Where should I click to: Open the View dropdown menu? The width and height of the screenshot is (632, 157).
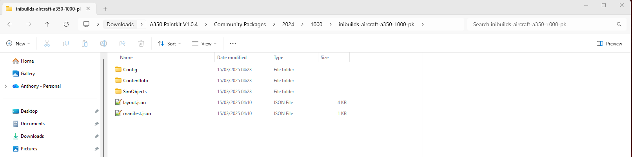204,43
